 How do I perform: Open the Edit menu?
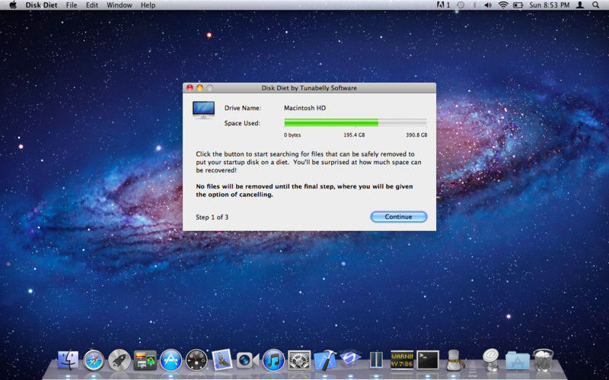[x=92, y=5]
